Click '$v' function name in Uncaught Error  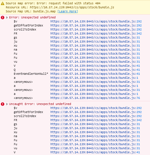(15, 108)
